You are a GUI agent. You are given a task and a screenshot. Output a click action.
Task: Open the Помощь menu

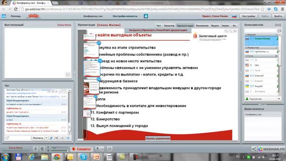pyautogui.click(x=16, y=16)
